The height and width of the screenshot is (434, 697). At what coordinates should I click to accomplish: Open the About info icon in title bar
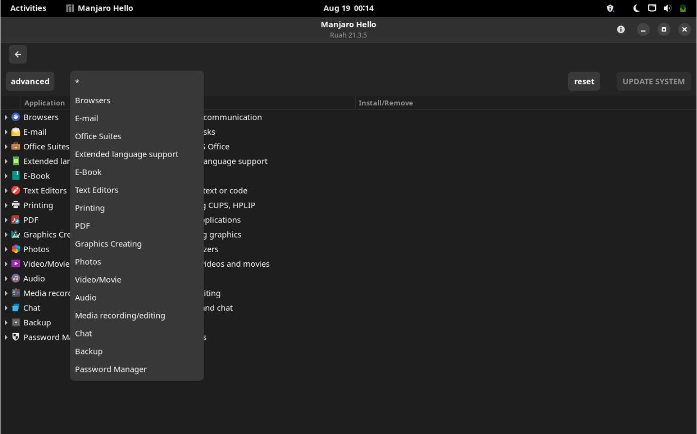pyautogui.click(x=621, y=30)
